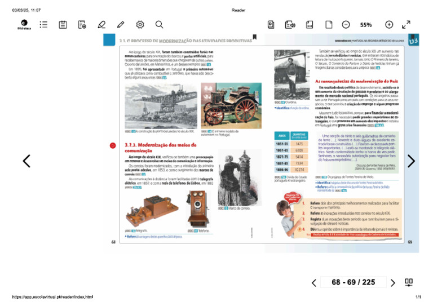Viewport: 433px width, 306px height.
Task: Open the notes notepad icon
Action: pyautogui.click(x=63, y=25)
